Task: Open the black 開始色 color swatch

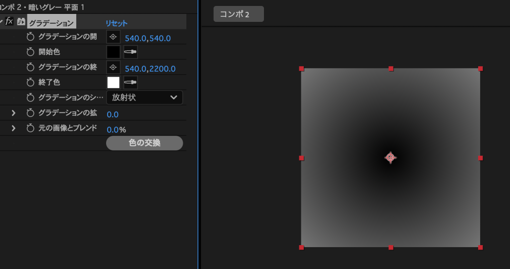Action: pos(113,52)
